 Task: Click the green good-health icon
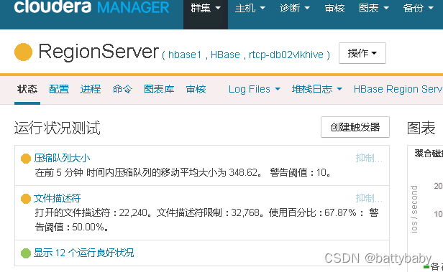coord(26,253)
